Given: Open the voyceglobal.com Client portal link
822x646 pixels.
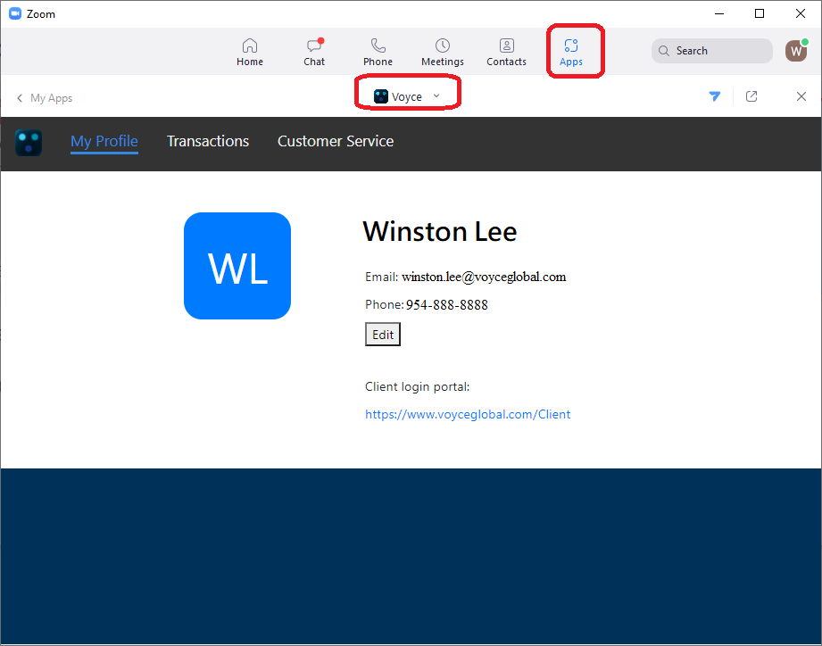Looking at the screenshot, I should point(468,414).
